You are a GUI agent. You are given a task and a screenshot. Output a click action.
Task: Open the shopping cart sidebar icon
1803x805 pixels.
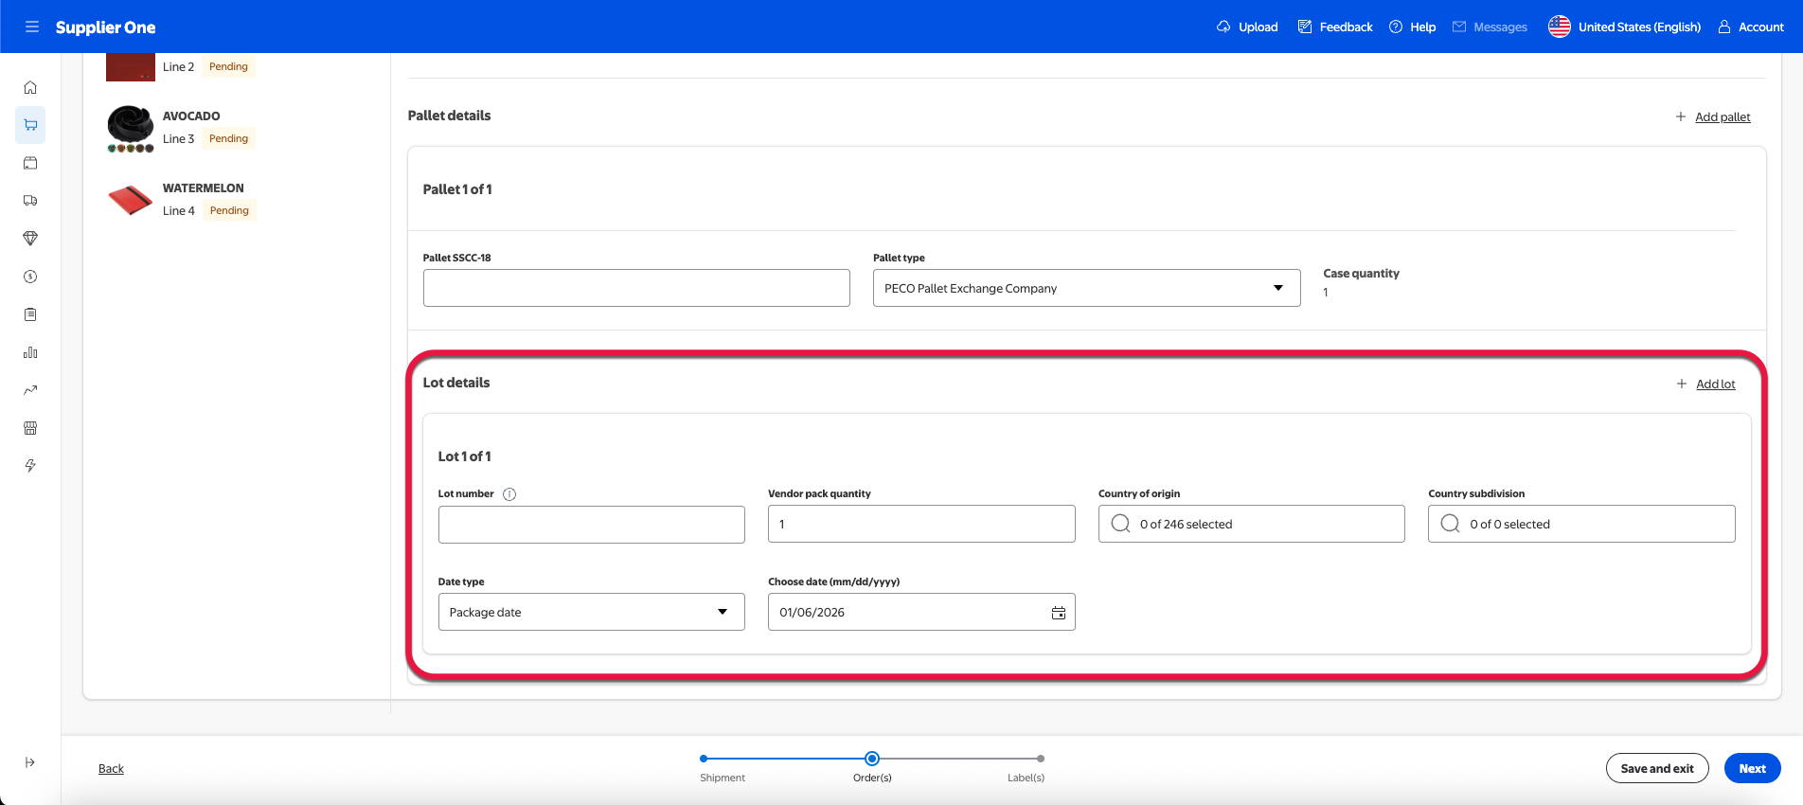pyautogui.click(x=30, y=125)
